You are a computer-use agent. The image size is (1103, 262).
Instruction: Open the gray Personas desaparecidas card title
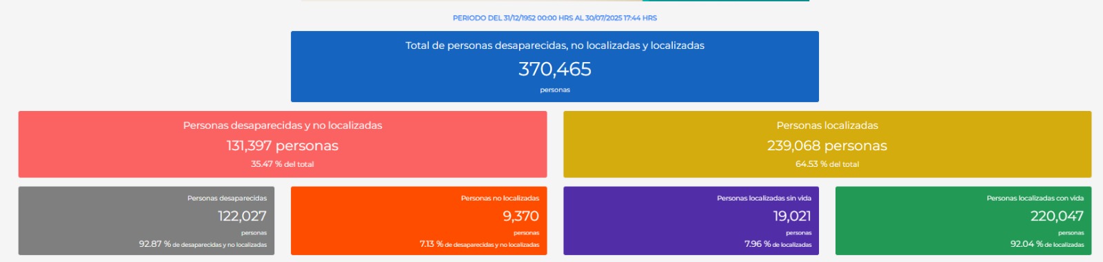[x=227, y=198]
